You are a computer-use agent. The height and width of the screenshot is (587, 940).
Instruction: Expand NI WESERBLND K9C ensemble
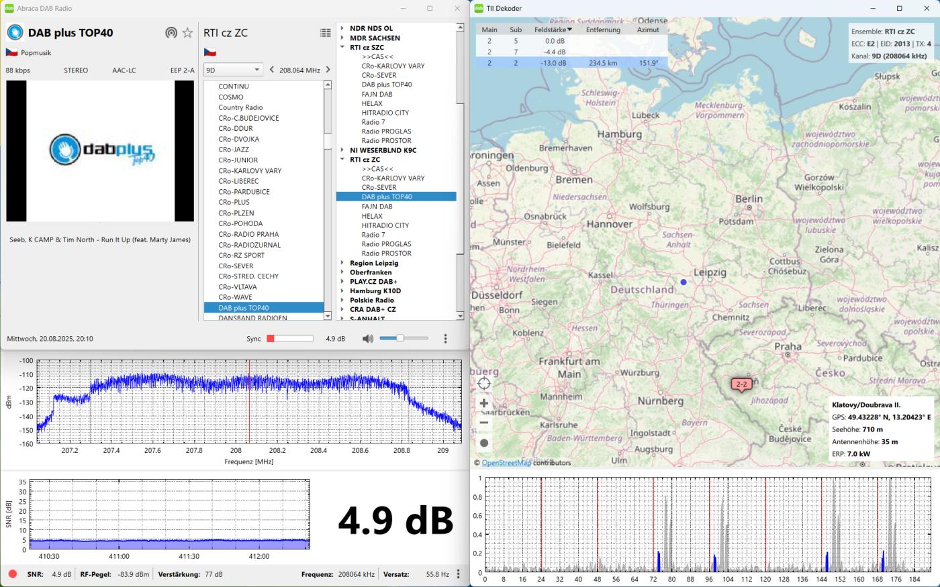[342, 150]
